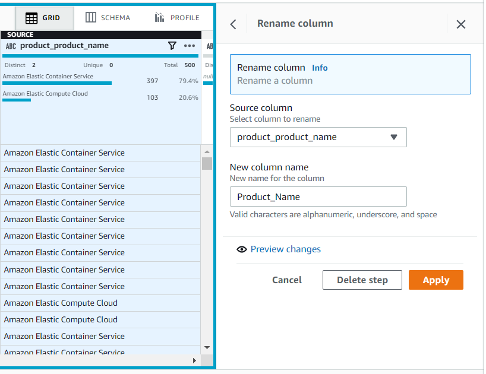The image size is (486, 374).
Task: Click the Amazon Elastic Container Service distribution bar
Action: tap(56, 83)
